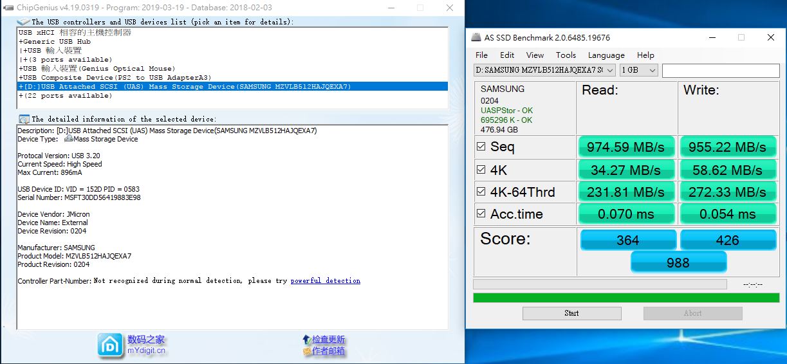787x364 pixels.
Task: Click the empty text field beside 1 GB
Action: (720, 69)
